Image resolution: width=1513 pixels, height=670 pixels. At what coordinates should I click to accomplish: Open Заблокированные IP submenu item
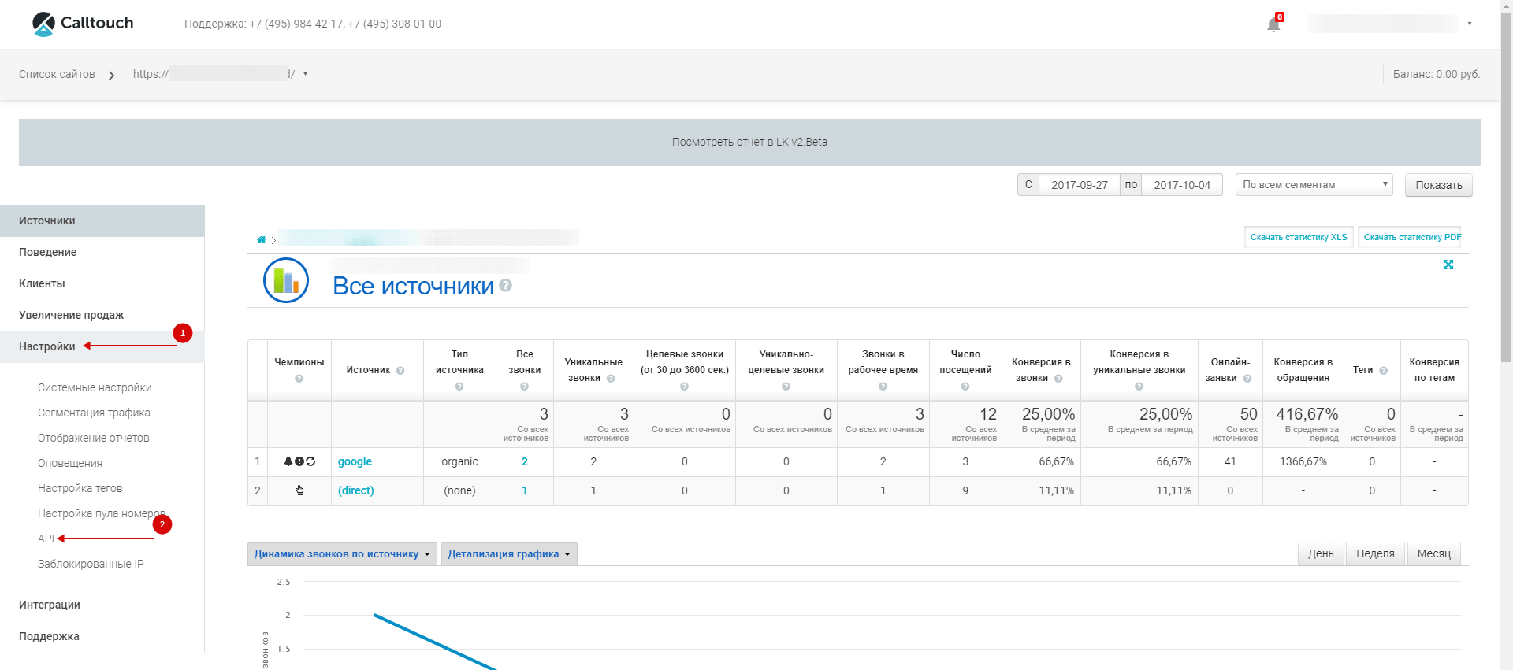coord(91,565)
